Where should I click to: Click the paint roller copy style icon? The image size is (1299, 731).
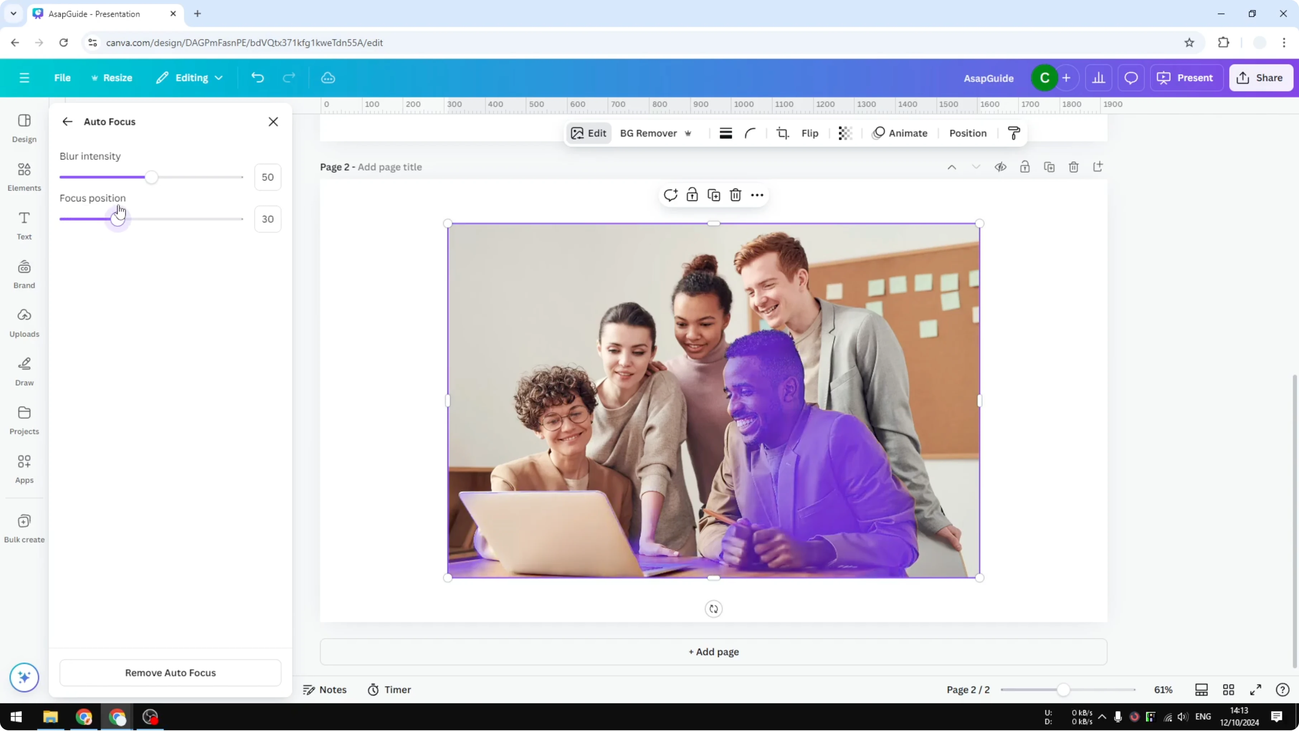click(x=1014, y=133)
